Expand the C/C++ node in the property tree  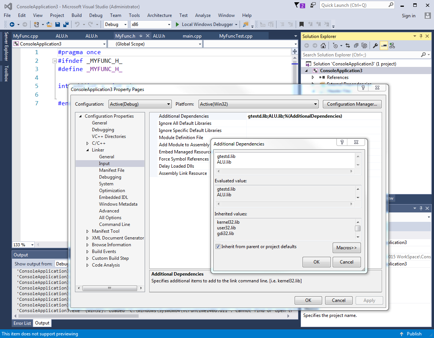(x=88, y=143)
